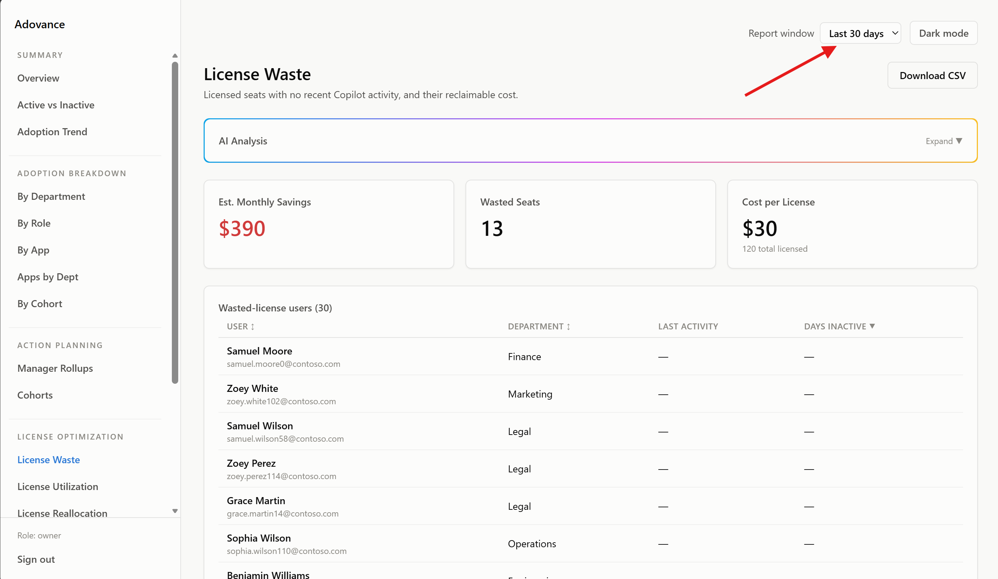Viewport: 998px width, 579px height.
Task: Sort table by User column
Action: 240,326
